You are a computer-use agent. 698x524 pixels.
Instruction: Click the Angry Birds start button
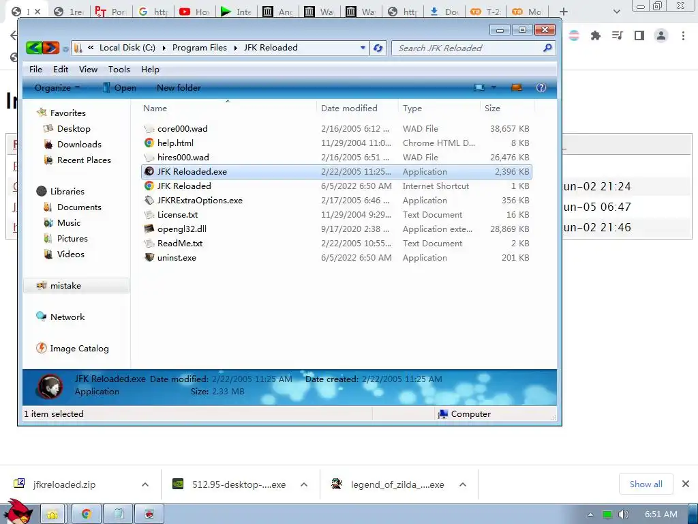point(18,512)
